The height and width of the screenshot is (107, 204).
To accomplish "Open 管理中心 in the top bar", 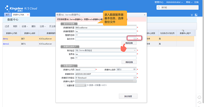I will coord(159,2).
